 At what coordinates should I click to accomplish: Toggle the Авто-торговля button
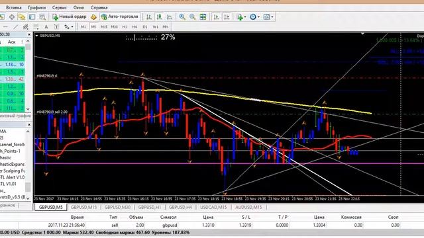(x=120, y=17)
